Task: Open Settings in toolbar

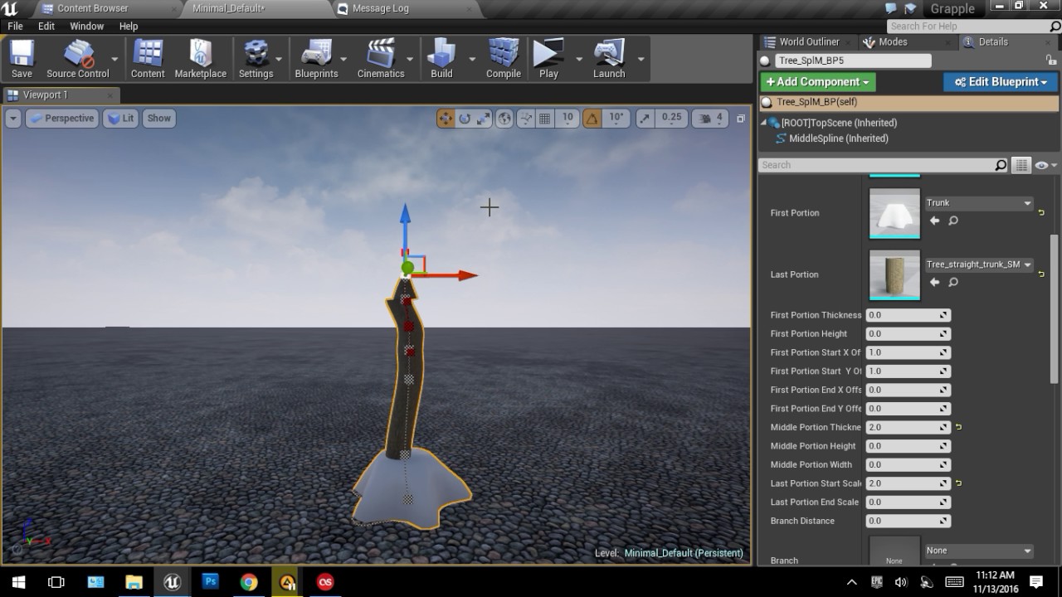Action: pyautogui.click(x=256, y=59)
